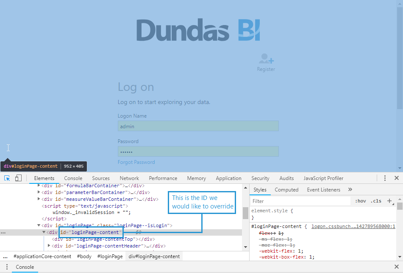Close the Console drawer with X
The height and width of the screenshot is (273, 403).
coord(396,267)
